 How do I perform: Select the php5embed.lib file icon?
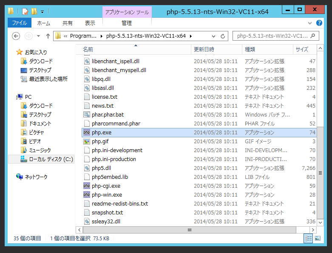[x=87, y=177]
